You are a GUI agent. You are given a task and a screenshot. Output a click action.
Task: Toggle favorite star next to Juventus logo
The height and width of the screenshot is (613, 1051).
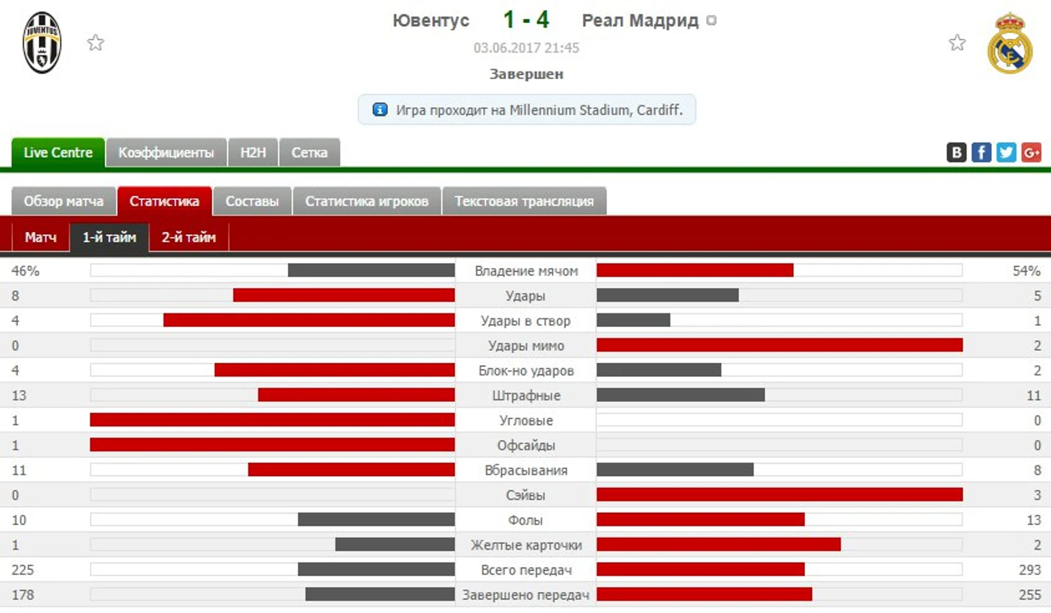click(x=96, y=42)
